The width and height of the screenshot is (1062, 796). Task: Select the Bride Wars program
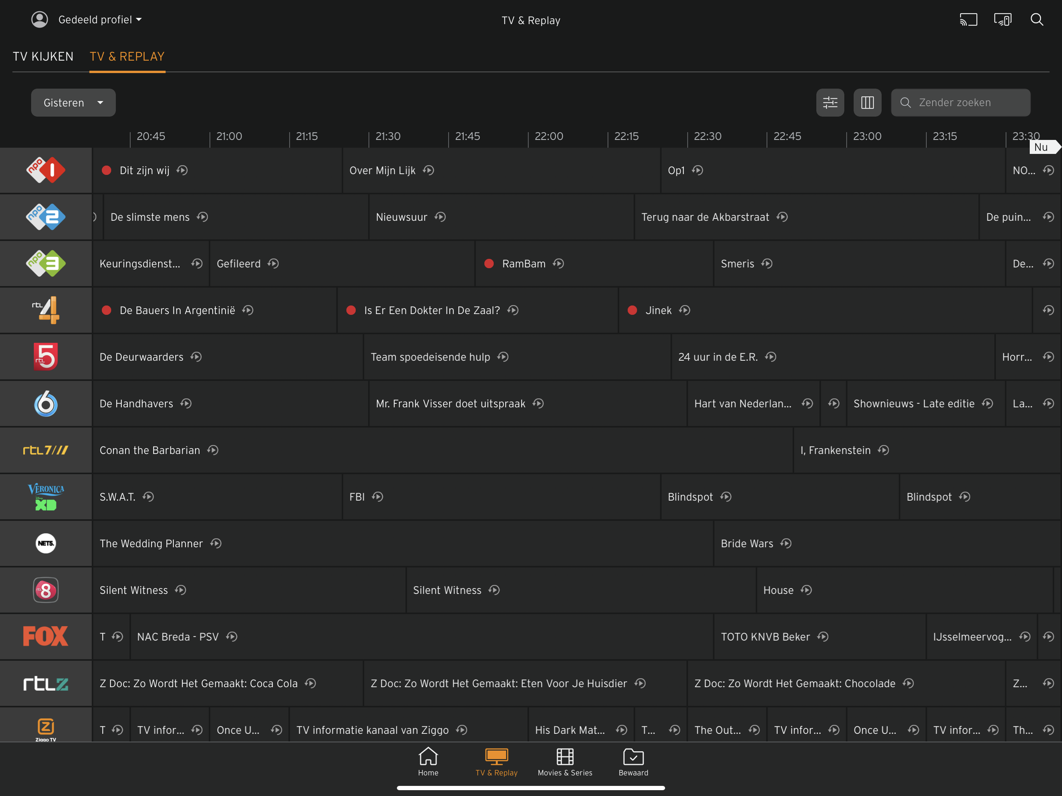pos(747,543)
